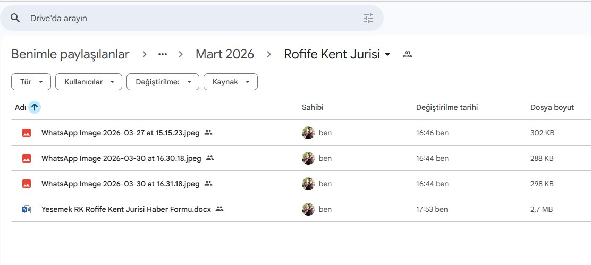The height and width of the screenshot is (265, 591).
Task: Click shared icon next to 16.30.18.jpeg
Action: point(210,158)
